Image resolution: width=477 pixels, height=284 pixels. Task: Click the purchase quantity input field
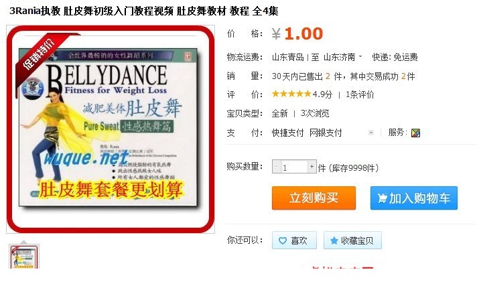point(294,167)
